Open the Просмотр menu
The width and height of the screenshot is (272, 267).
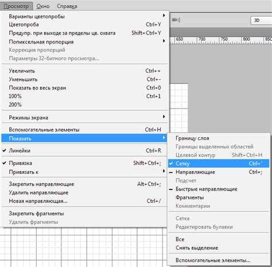(x=16, y=6)
